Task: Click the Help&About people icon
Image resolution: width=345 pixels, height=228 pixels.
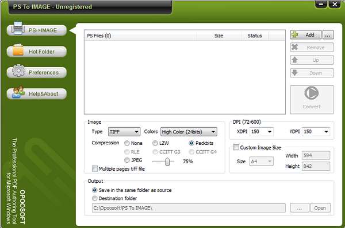Action: tap(18, 92)
